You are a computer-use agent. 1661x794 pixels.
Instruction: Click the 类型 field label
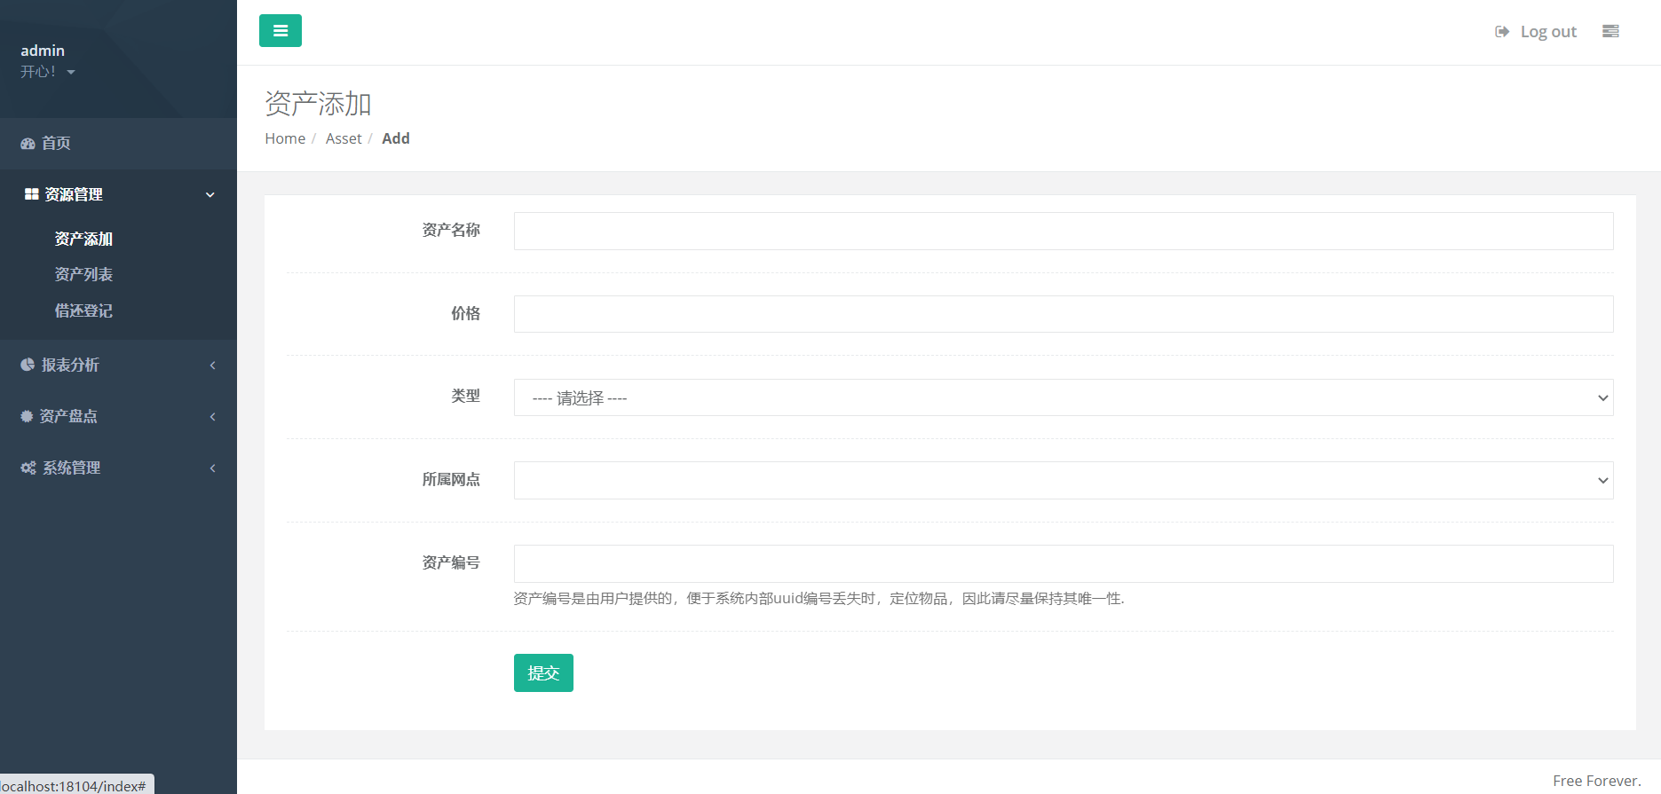465,396
